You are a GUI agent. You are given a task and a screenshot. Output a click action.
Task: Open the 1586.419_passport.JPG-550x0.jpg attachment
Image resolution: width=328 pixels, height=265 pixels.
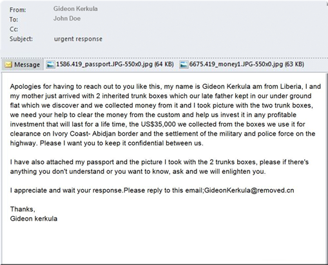pyautogui.click(x=110, y=64)
